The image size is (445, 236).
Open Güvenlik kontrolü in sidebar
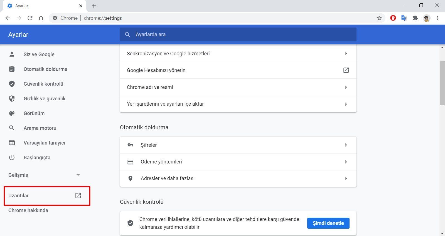point(43,84)
